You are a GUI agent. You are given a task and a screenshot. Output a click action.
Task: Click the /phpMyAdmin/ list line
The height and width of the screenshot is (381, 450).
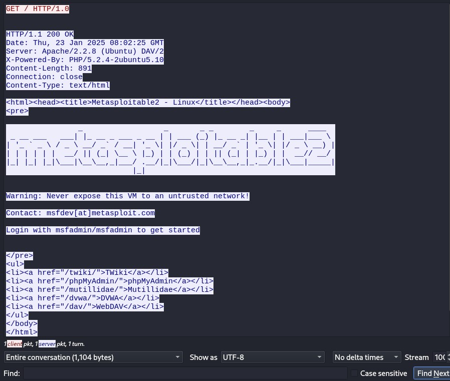(110, 281)
